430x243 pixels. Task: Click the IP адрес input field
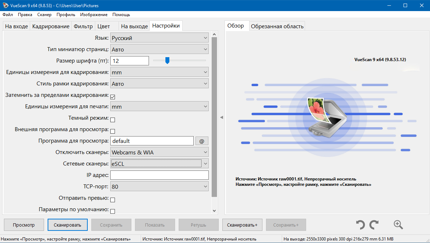(159, 175)
